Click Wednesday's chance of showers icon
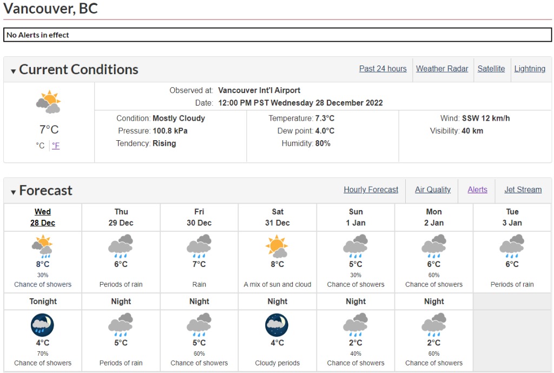Image resolution: width=554 pixels, height=373 pixels. 43,246
